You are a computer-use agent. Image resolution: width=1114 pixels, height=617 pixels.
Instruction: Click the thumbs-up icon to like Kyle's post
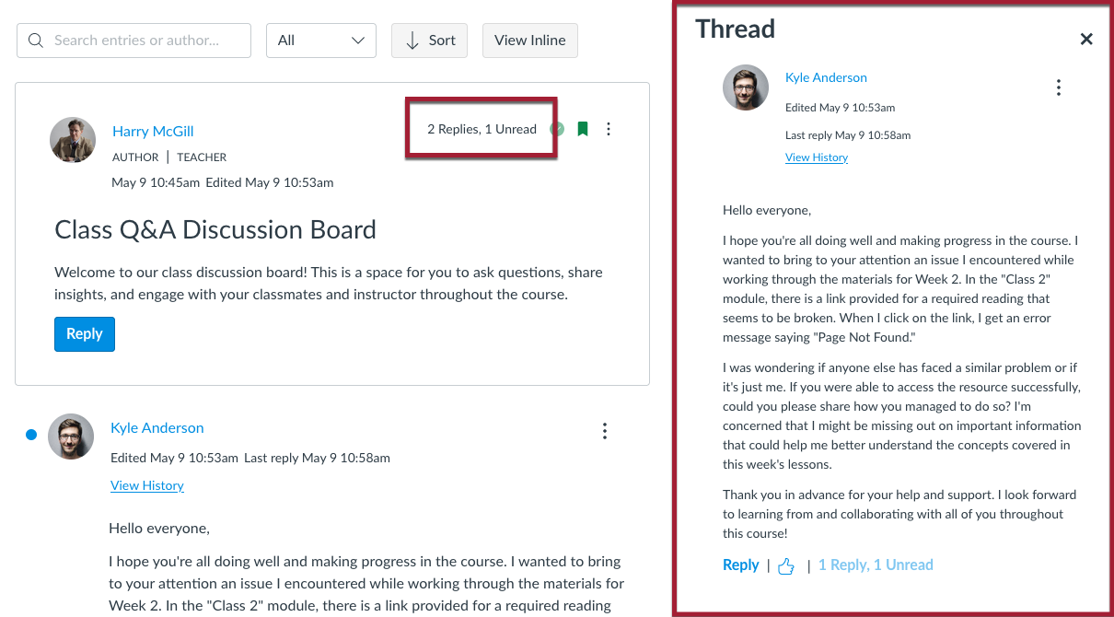[785, 565]
